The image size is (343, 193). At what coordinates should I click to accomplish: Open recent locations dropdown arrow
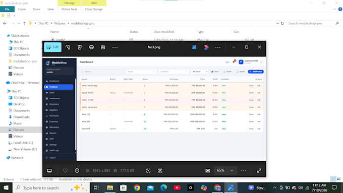pyautogui.click(x=19, y=23)
